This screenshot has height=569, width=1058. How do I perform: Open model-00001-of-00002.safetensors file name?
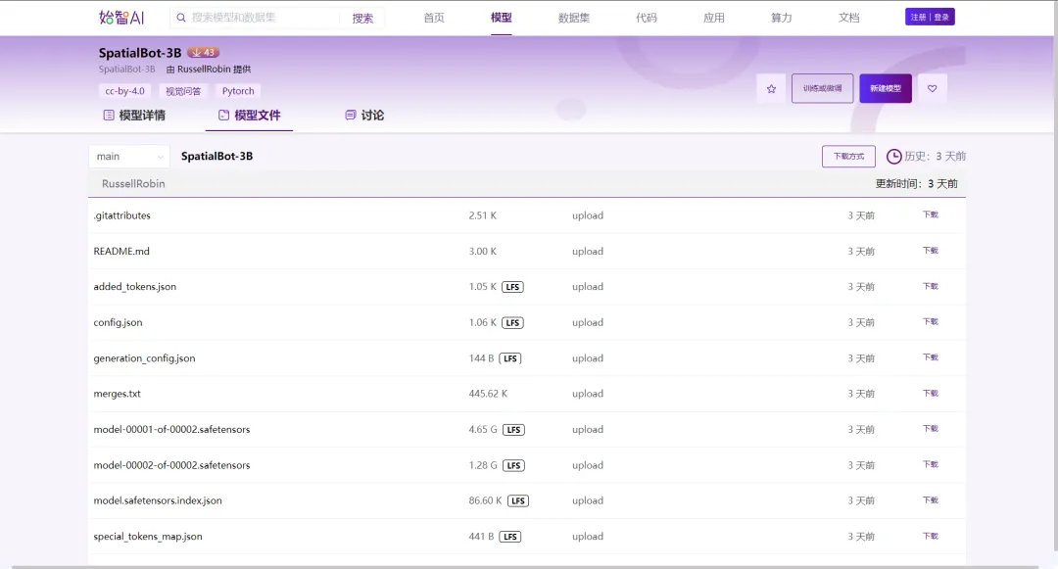pos(172,430)
